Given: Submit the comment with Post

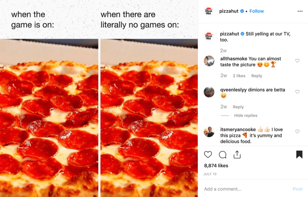Looking at the screenshot, I should (x=298, y=189).
